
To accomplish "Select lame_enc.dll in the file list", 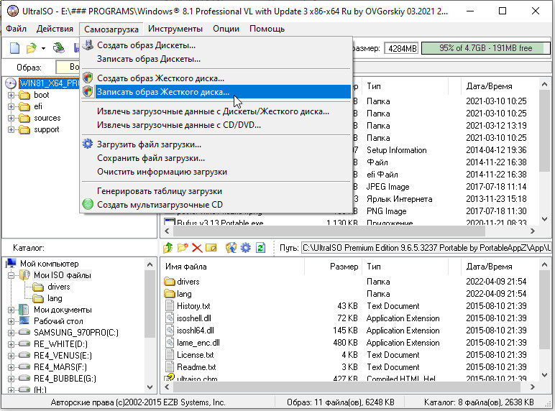I will 198,343.
